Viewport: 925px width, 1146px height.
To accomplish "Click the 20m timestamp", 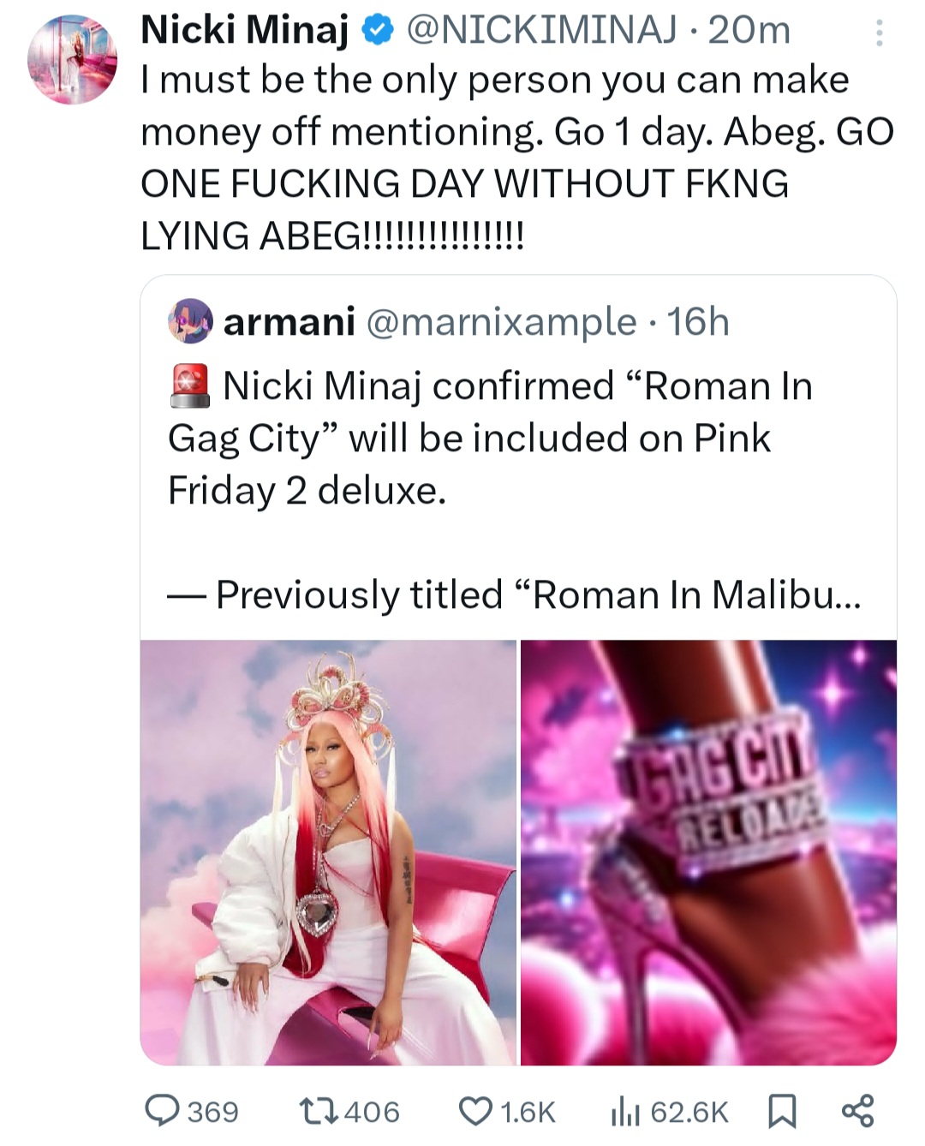I will pyautogui.click(x=749, y=31).
